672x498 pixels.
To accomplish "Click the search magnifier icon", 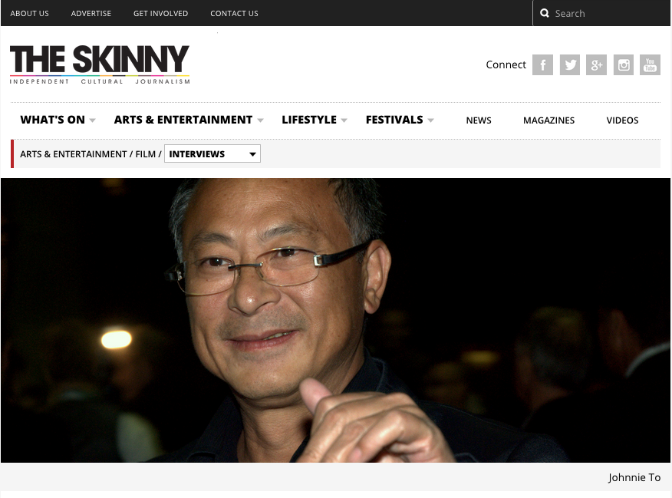I will click(x=545, y=13).
